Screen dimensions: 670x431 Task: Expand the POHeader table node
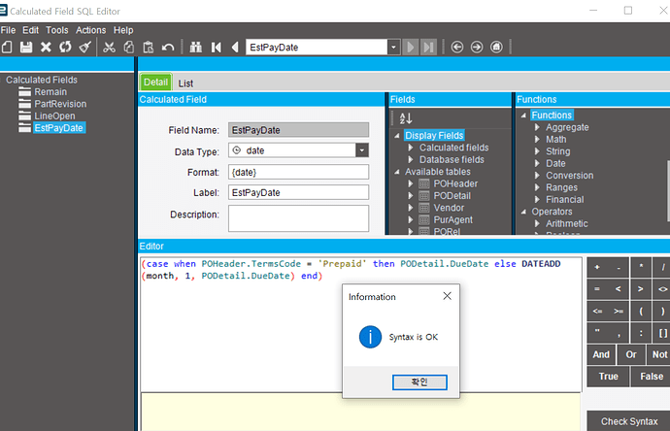[x=411, y=183]
